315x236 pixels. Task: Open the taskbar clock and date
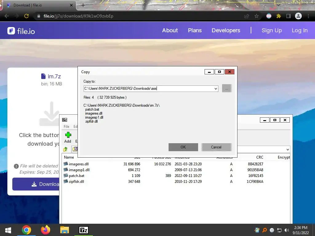tap(301, 230)
